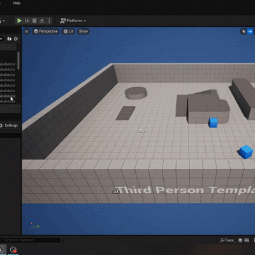
Task: Click the Eject button in play toolbar
Action: click(42, 20)
